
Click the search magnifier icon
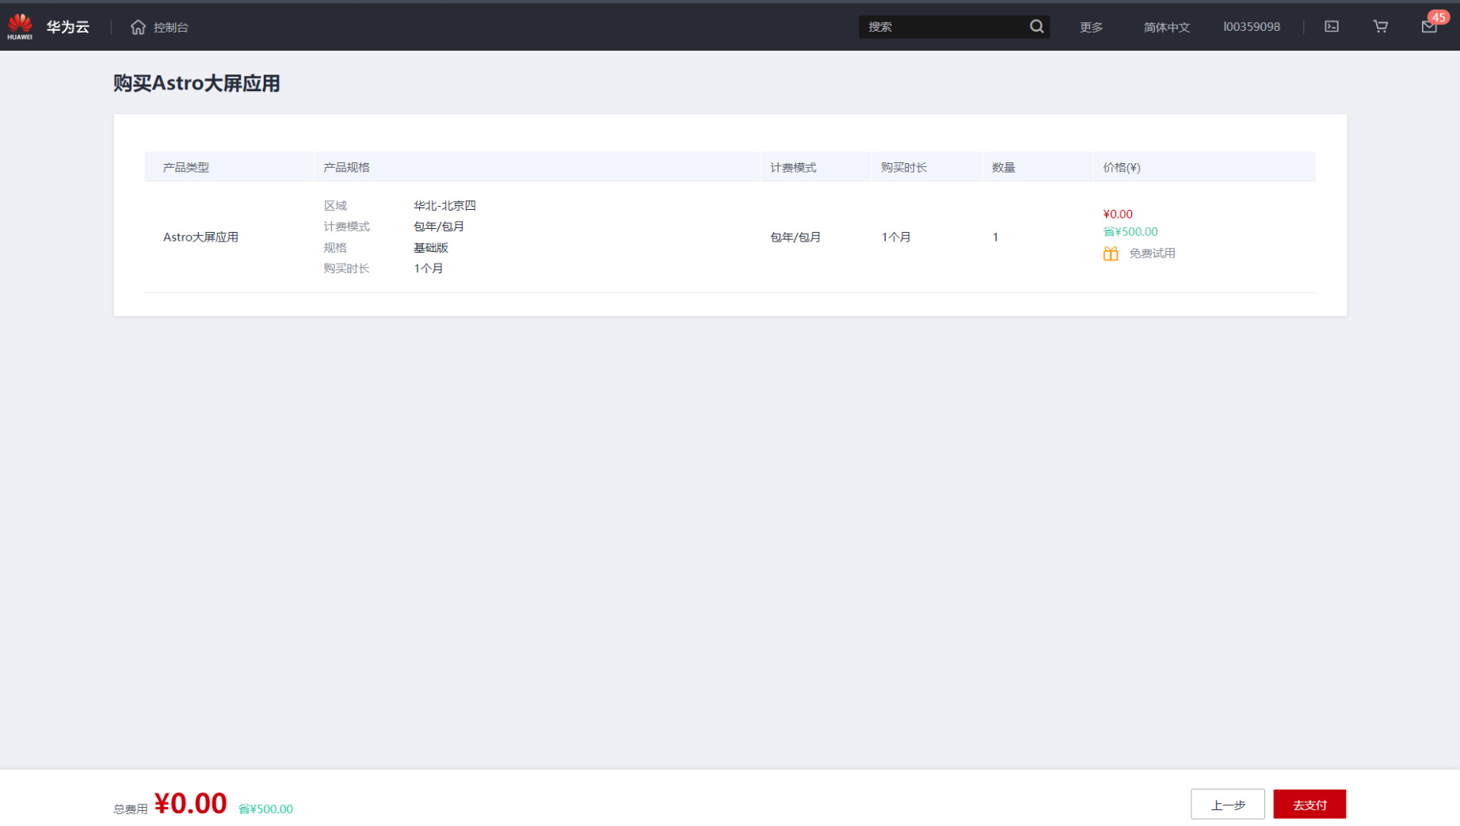pos(1036,27)
